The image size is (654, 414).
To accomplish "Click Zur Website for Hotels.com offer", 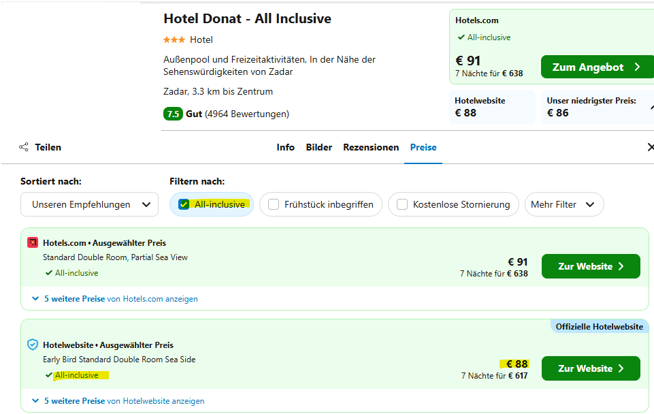I will [x=591, y=266].
